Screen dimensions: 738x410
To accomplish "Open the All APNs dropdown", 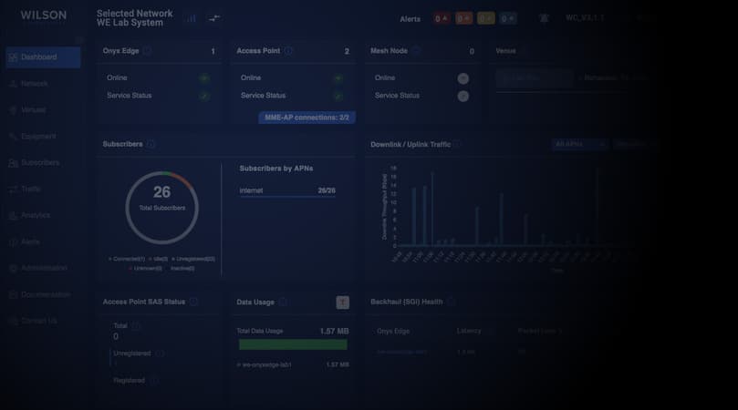I will coord(579,144).
